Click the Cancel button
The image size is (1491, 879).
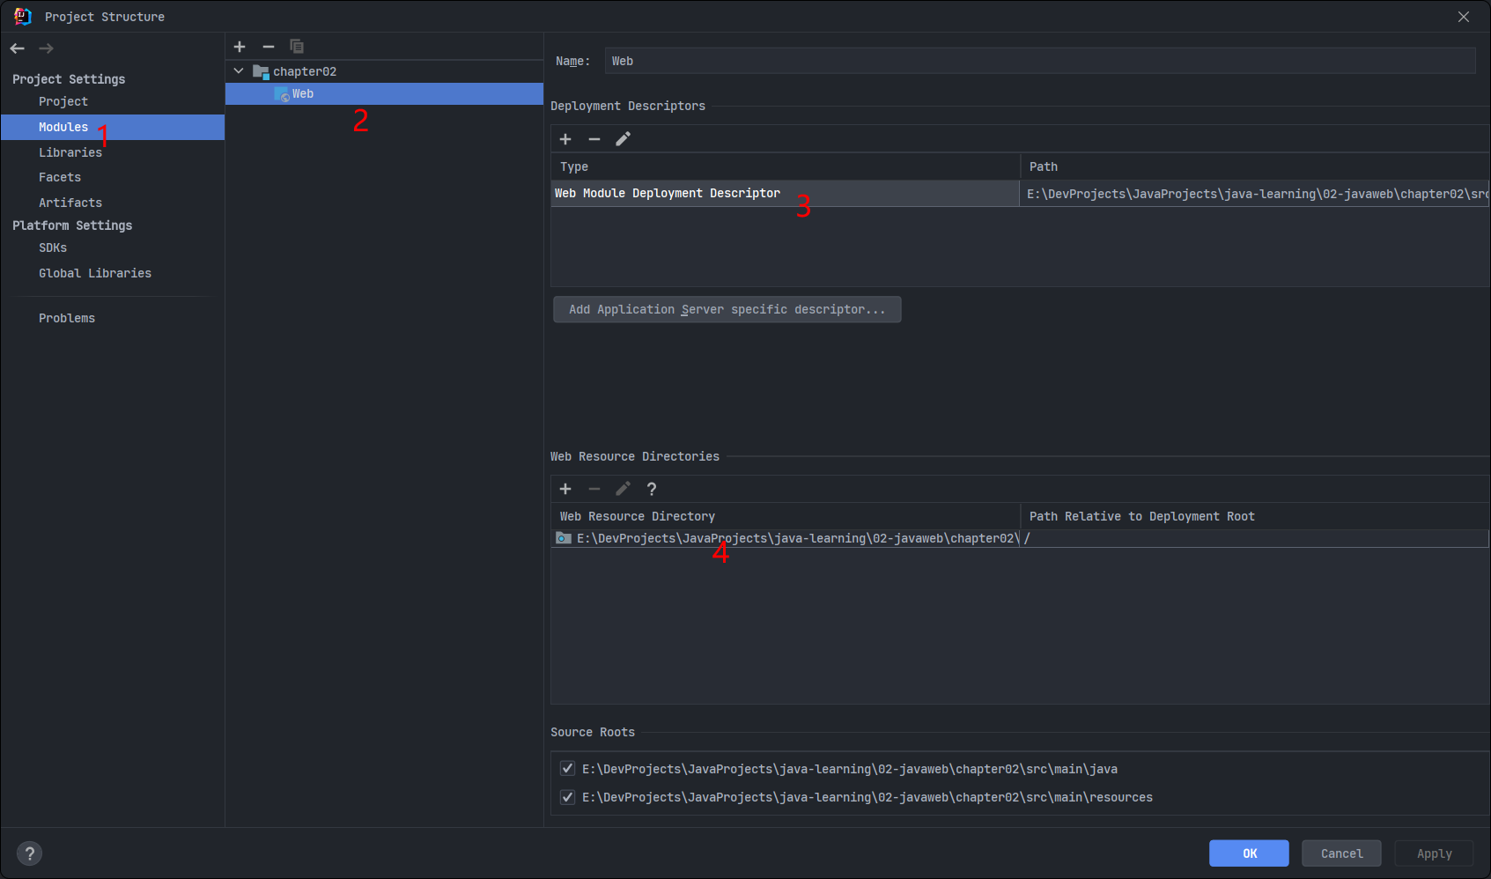point(1341,853)
